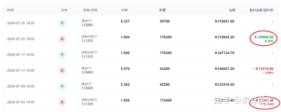Click the red 卖 badge in the 2024-07-25 纳斯达克ETF row

click(x=62, y=39)
